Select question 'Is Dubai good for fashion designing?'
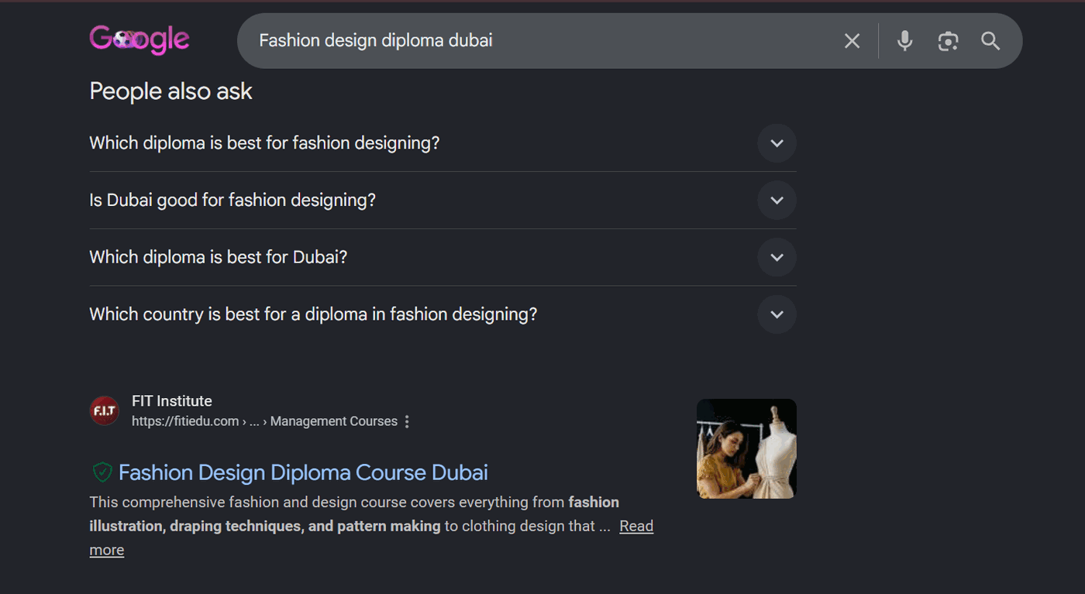Screen dimensions: 1085x594 [232, 201]
